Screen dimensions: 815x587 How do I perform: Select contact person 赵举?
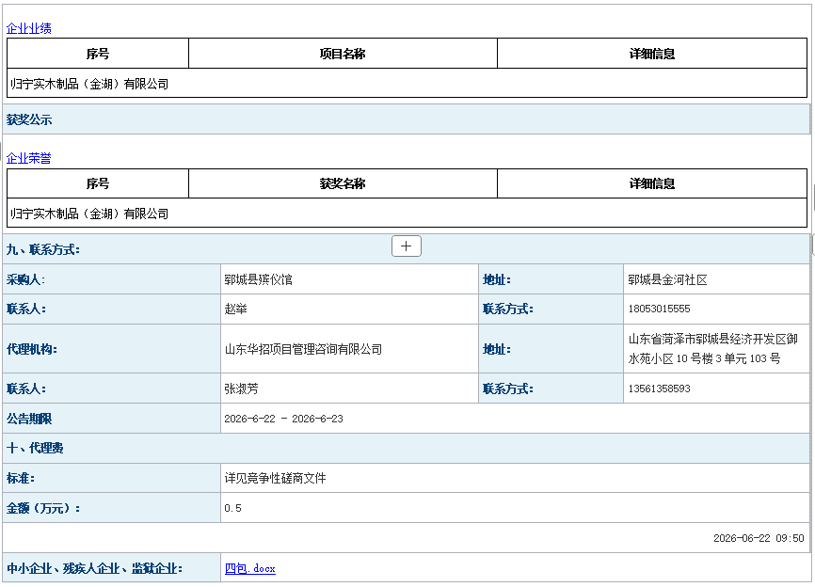tap(235, 309)
